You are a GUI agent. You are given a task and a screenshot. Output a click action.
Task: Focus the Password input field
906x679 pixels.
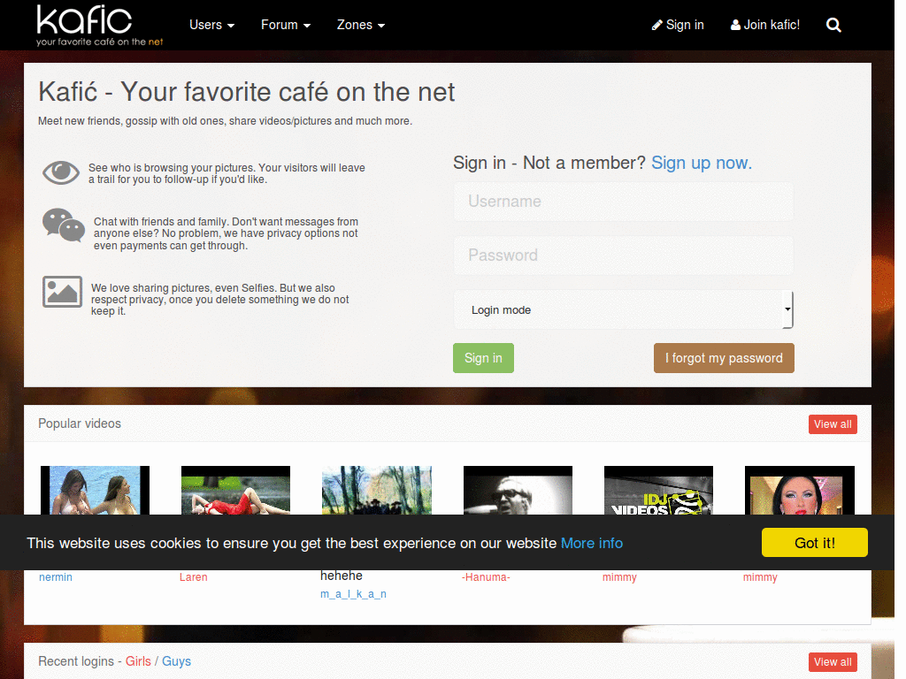click(624, 256)
